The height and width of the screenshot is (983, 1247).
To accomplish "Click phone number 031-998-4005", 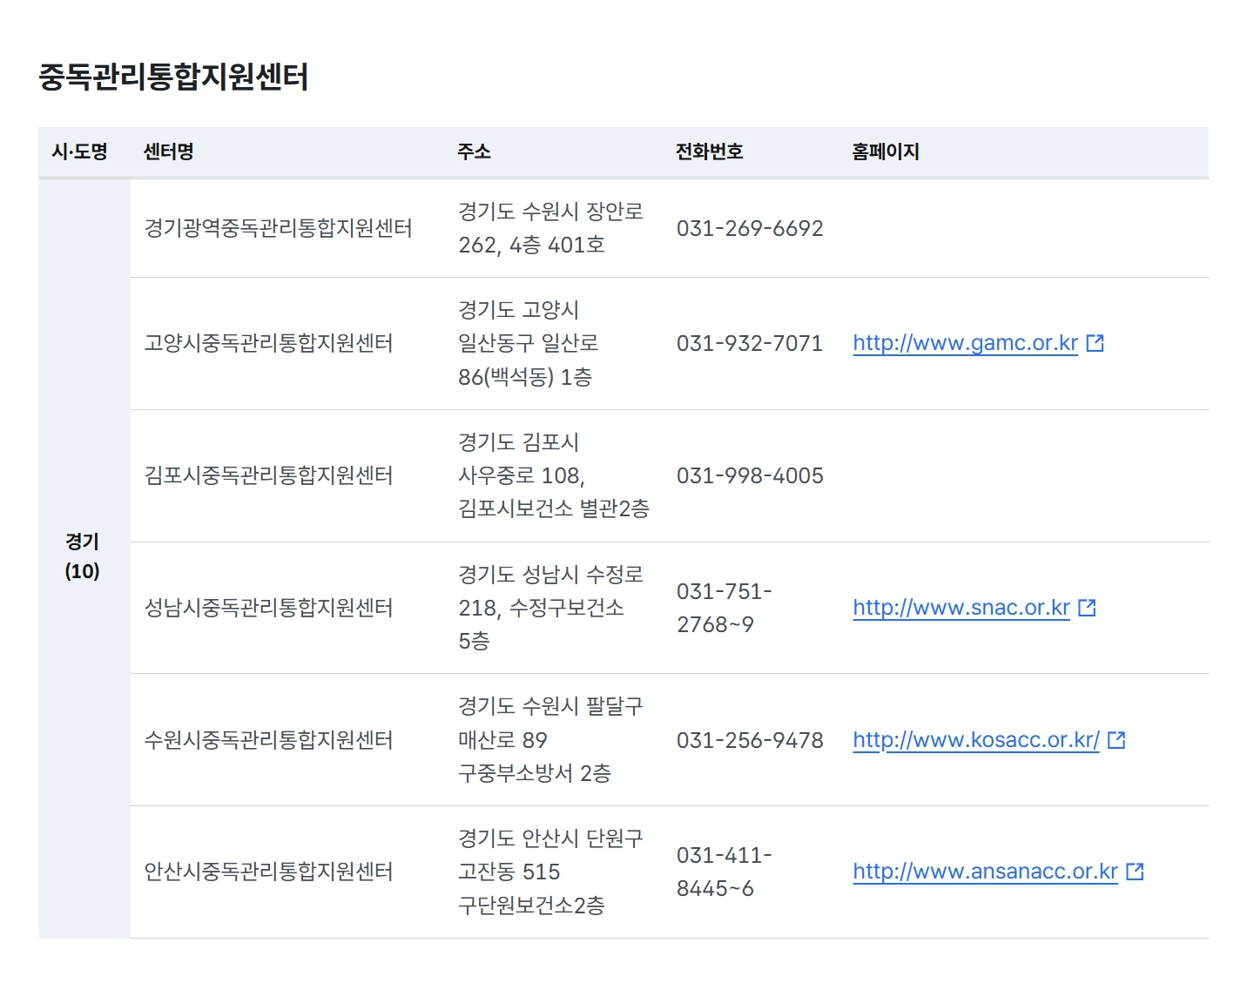I will pyautogui.click(x=751, y=475).
